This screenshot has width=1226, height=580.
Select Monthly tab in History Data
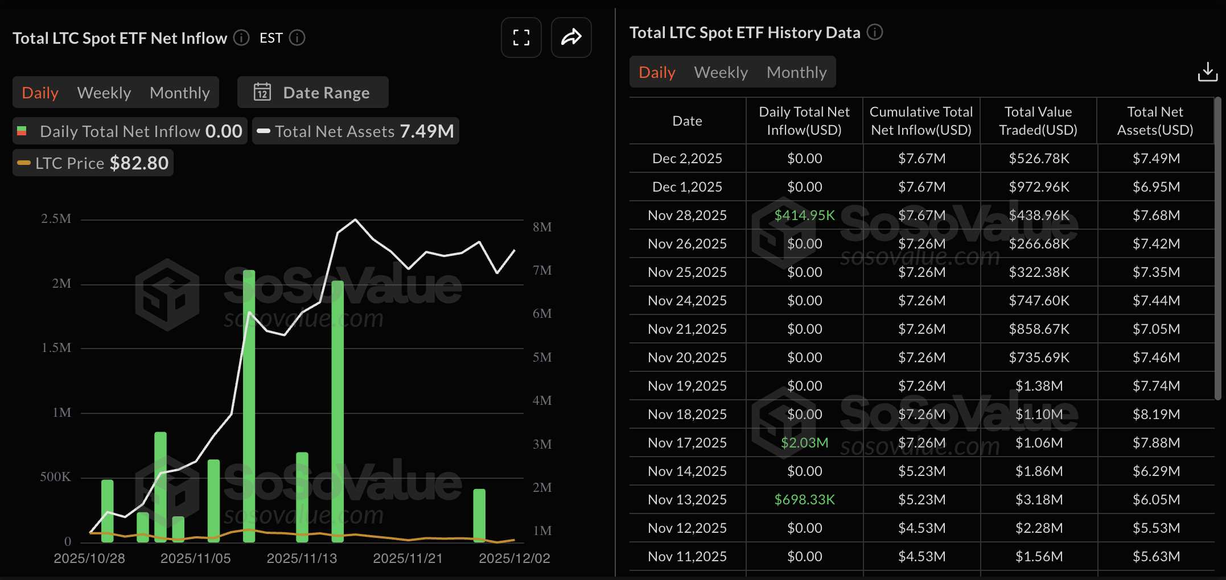(x=796, y=72)
